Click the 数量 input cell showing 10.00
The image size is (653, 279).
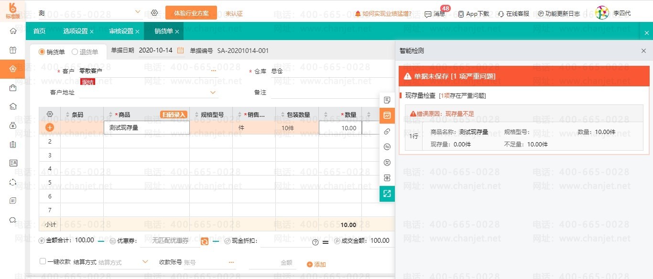[x=340, y=128]
